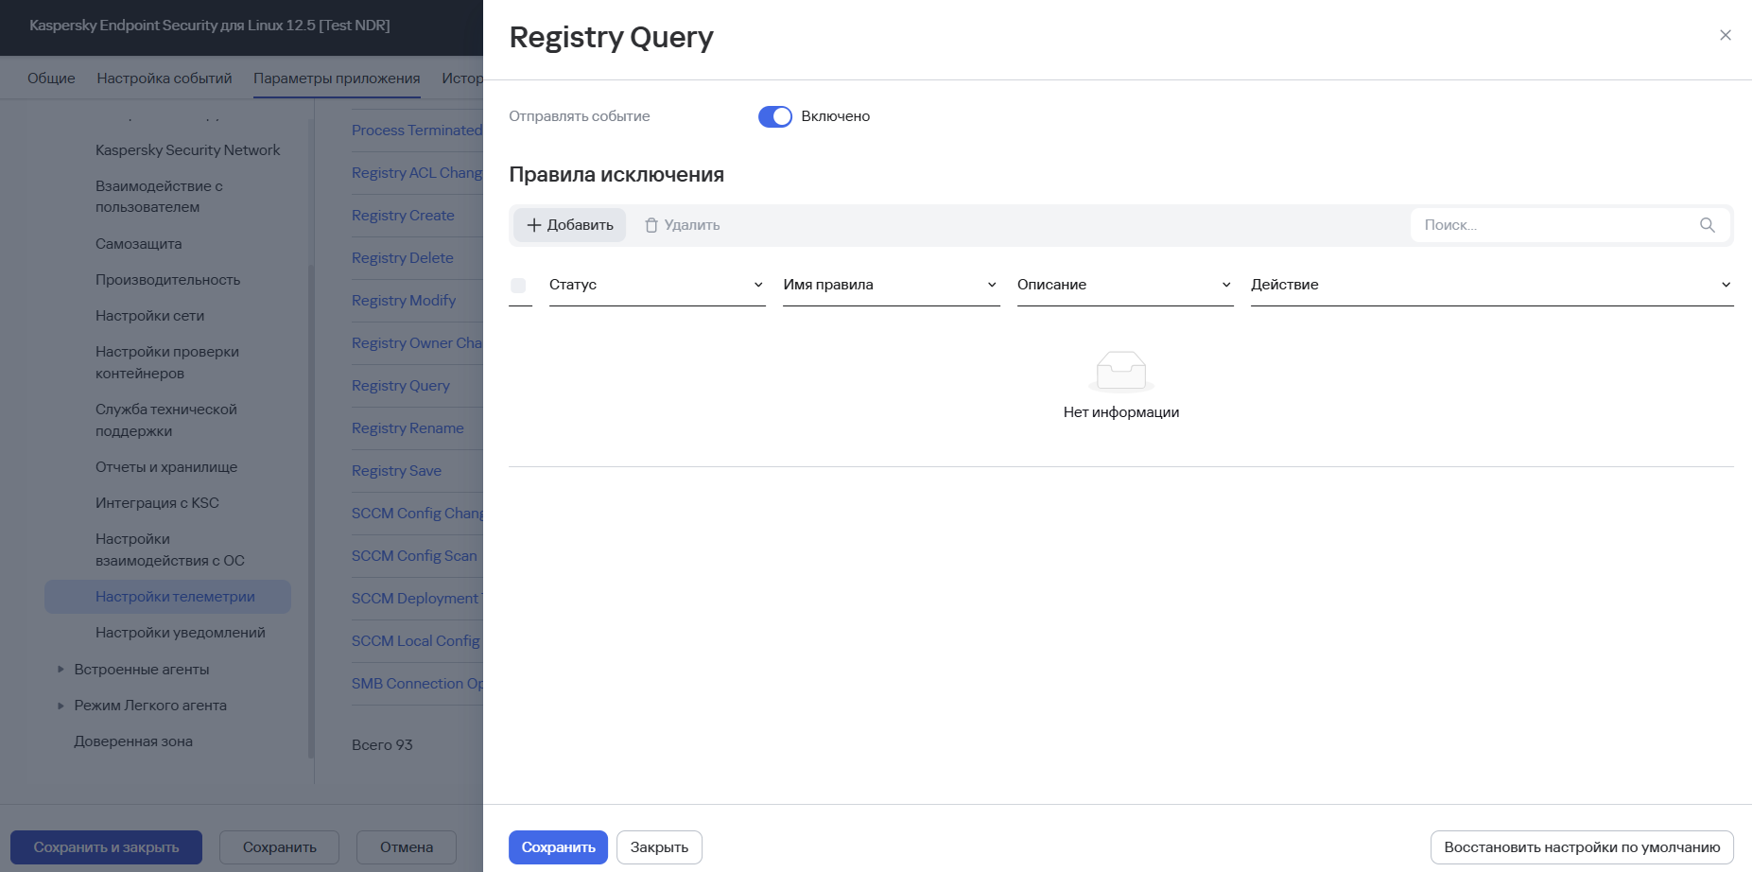
Task: Toggle the Отправлять событие switch off
Action: [x=775, y=116]
